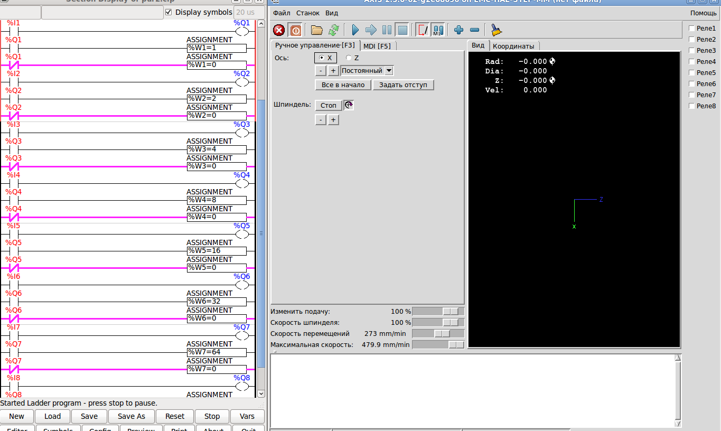Decrease spindle speed with minus under Стоп
Viewport: 721px width, 431px height.
321,120
